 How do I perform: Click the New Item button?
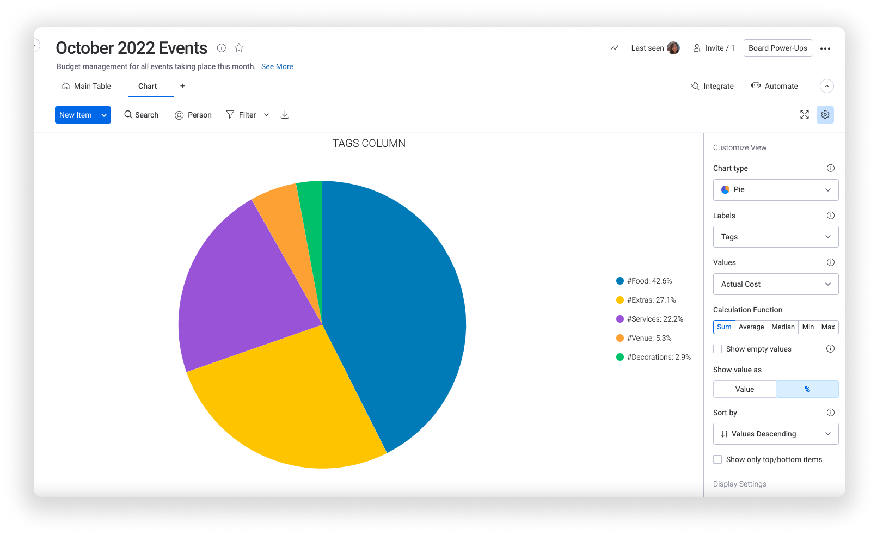(76, 115)
